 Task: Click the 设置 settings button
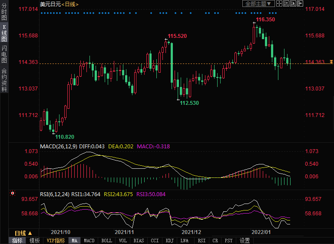click(x=245, y=241)
